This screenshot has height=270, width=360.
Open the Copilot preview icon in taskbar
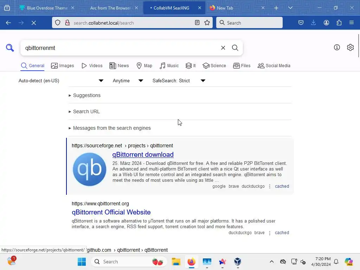pyautogui.click(x=349, y=262)
